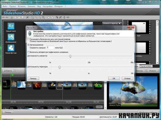The height and width of the screenshot is (120, 161).
Task: Click the floating island preview image
Action: point(133,91)
